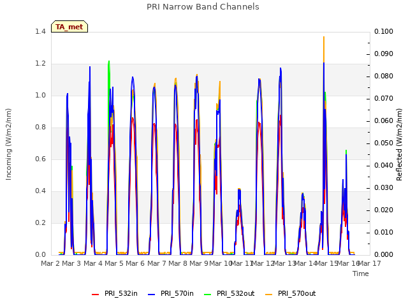The height and width of the screenshot is (306, 408).
Task: Click the Time axis label
Action: 361,273
